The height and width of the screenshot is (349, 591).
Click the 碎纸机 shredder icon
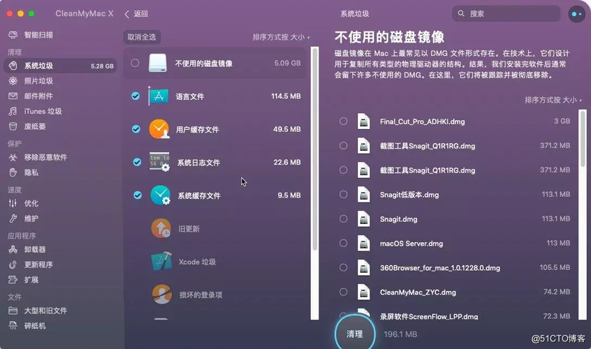[13, 326]
